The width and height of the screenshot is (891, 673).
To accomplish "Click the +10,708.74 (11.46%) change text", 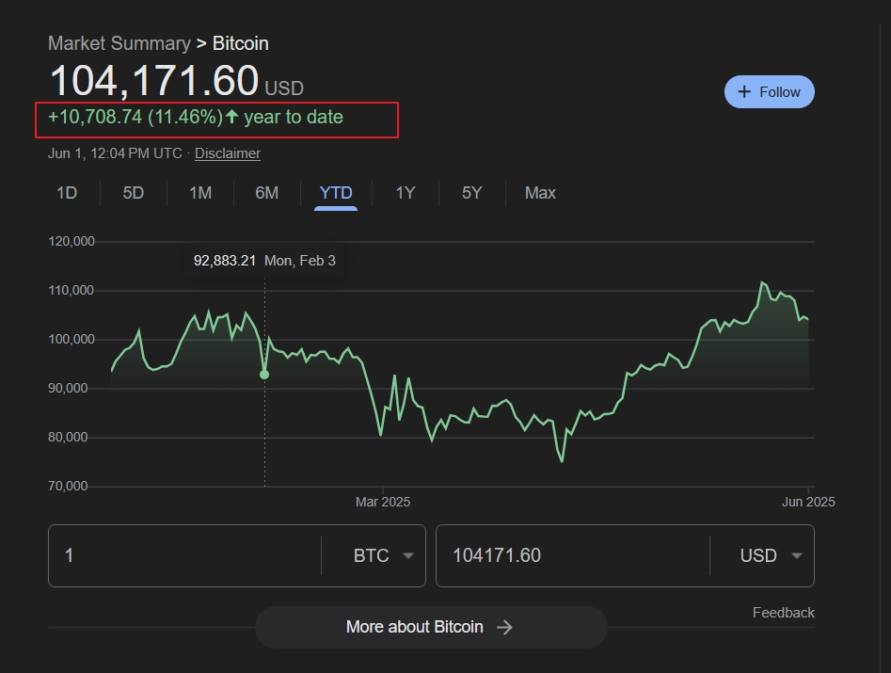I will [135, 117].
